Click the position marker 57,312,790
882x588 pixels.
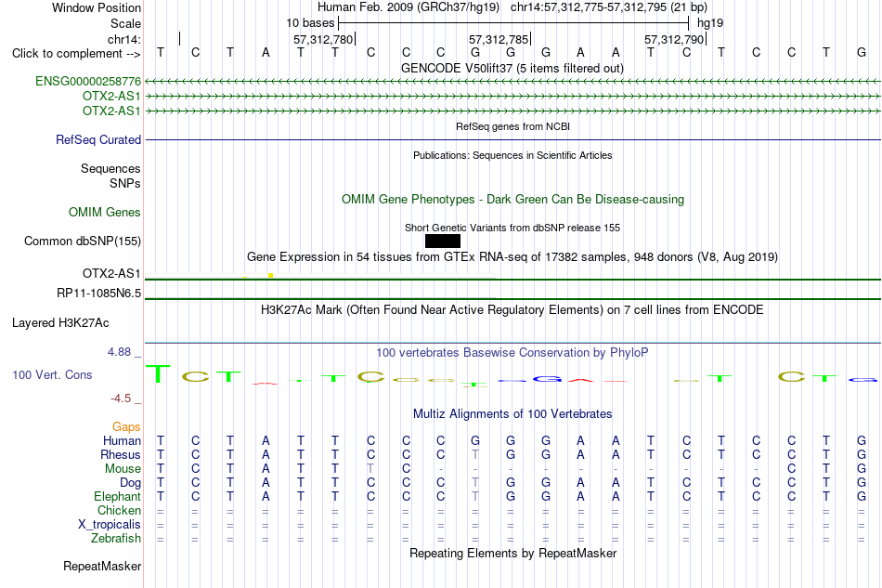pos(674,39)
